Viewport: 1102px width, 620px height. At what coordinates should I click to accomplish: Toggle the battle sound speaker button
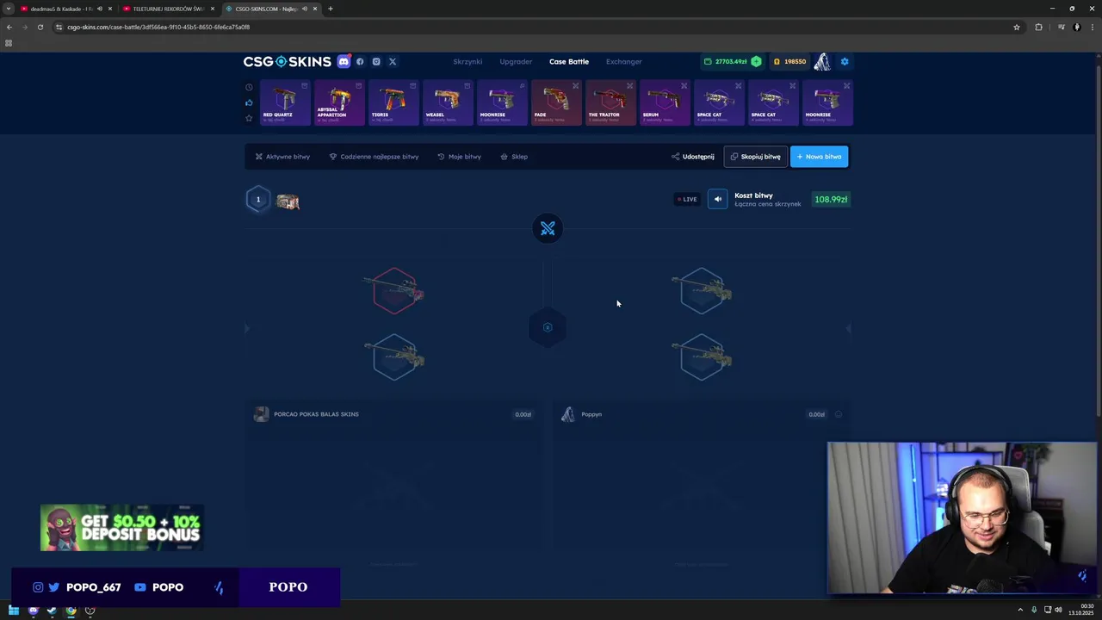tap(717, 199)
